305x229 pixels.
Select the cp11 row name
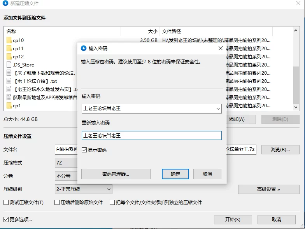tap(18, 48)
